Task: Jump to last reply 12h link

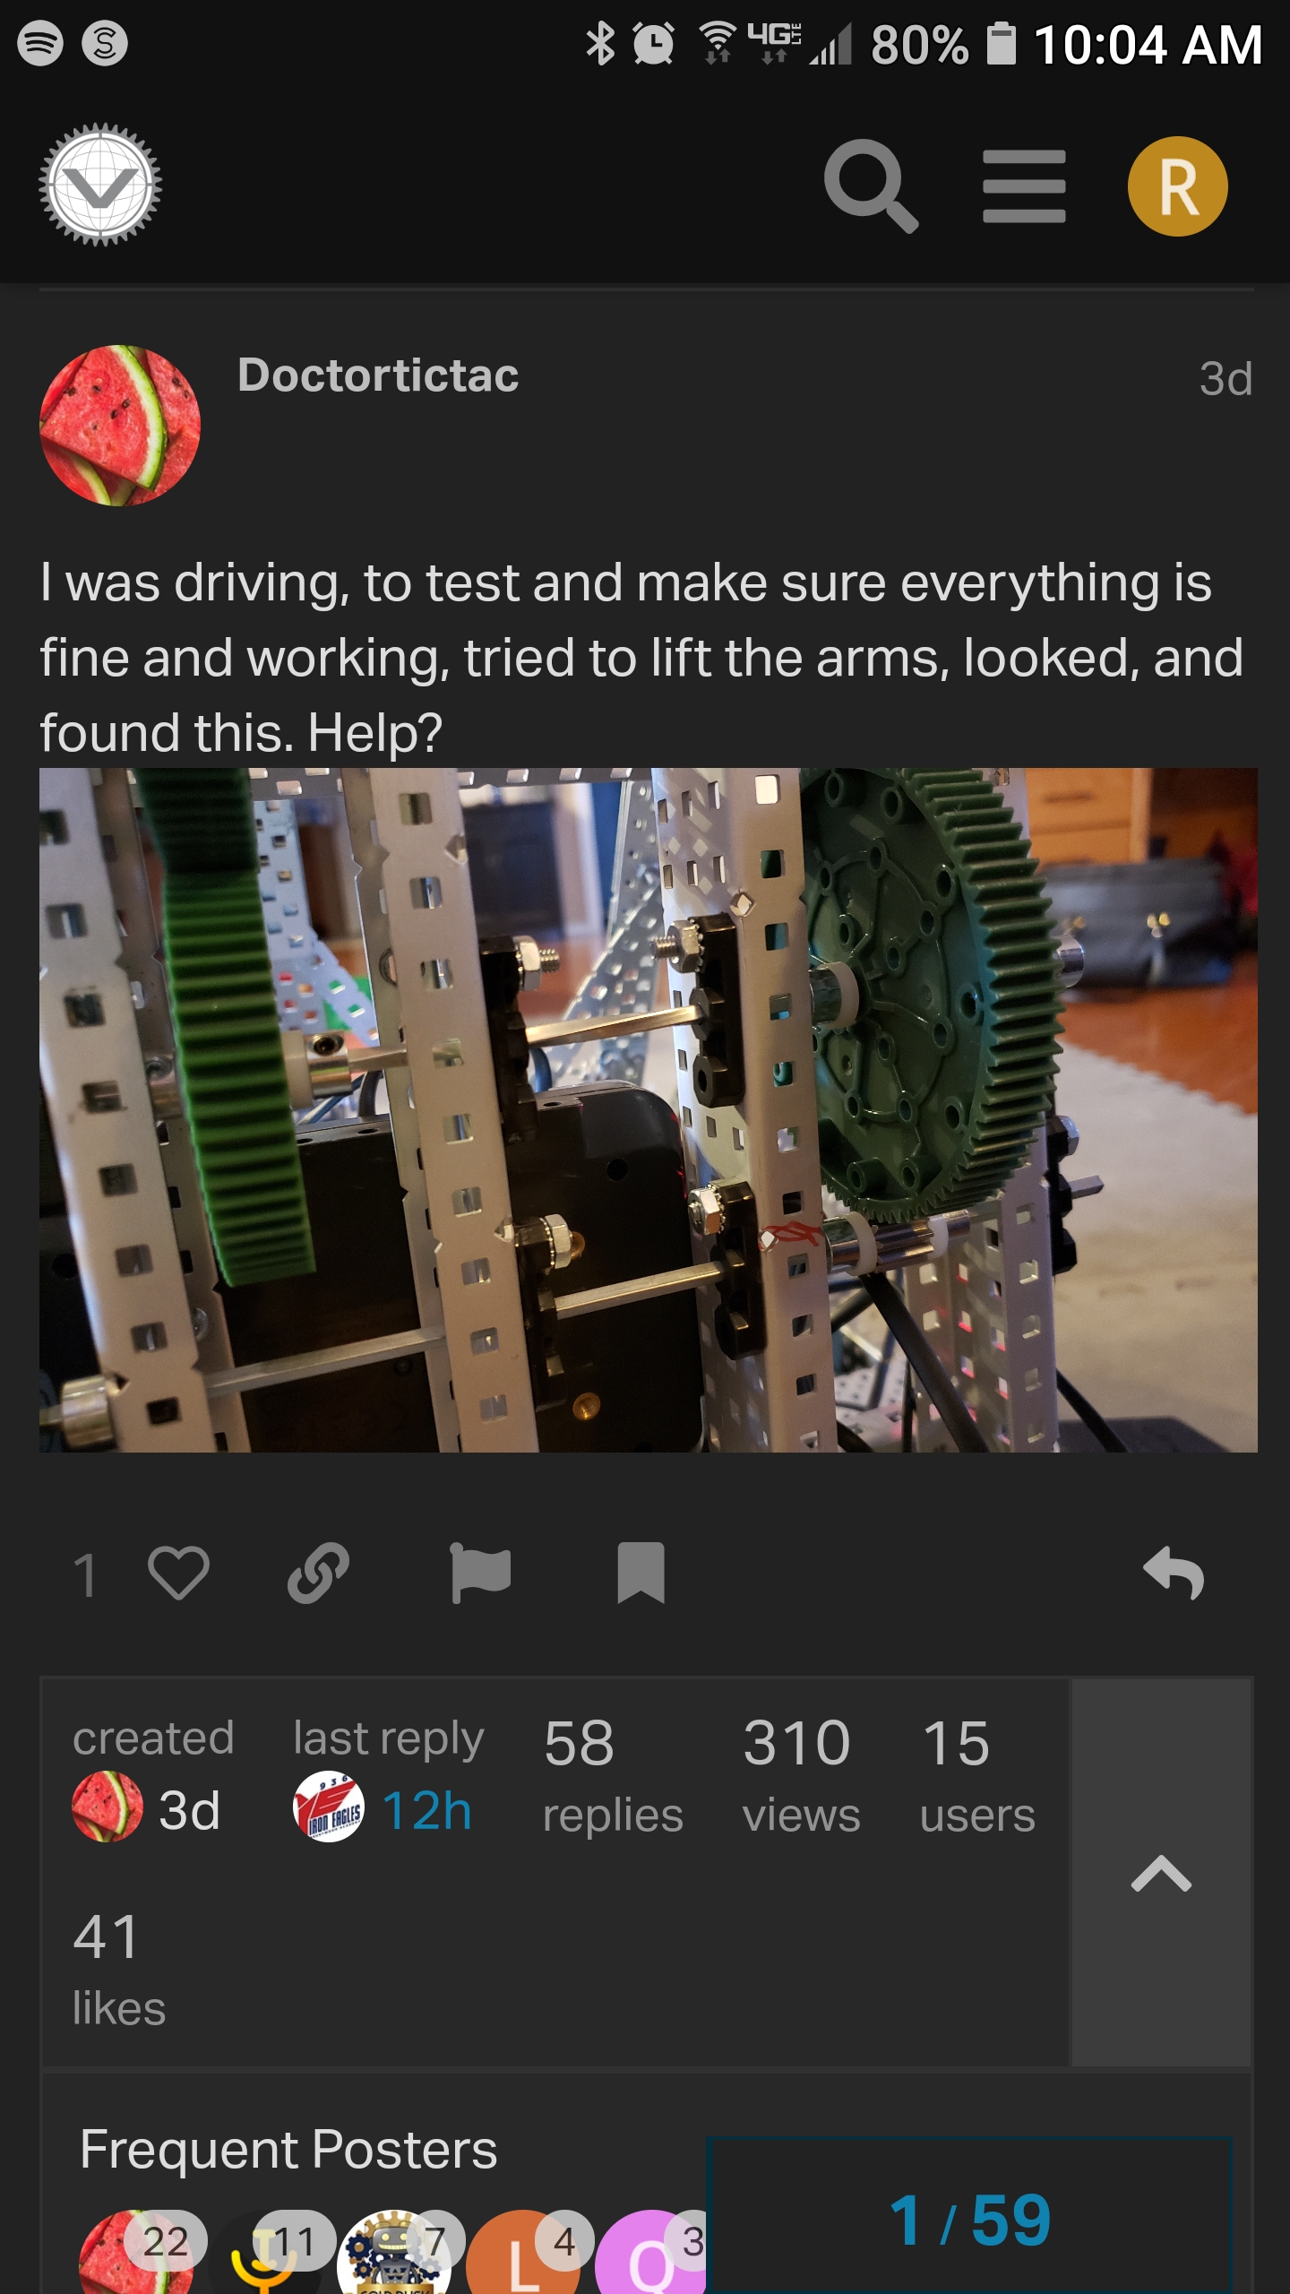Action: pyautogui.click(x=426, y=1810)
